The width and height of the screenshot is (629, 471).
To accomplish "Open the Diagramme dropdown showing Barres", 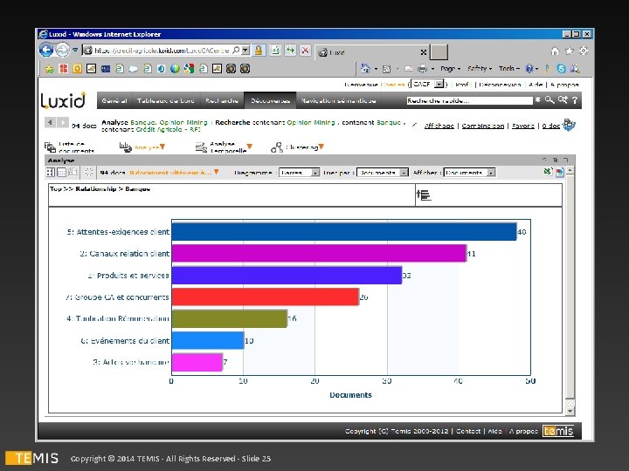I will 300,173.
